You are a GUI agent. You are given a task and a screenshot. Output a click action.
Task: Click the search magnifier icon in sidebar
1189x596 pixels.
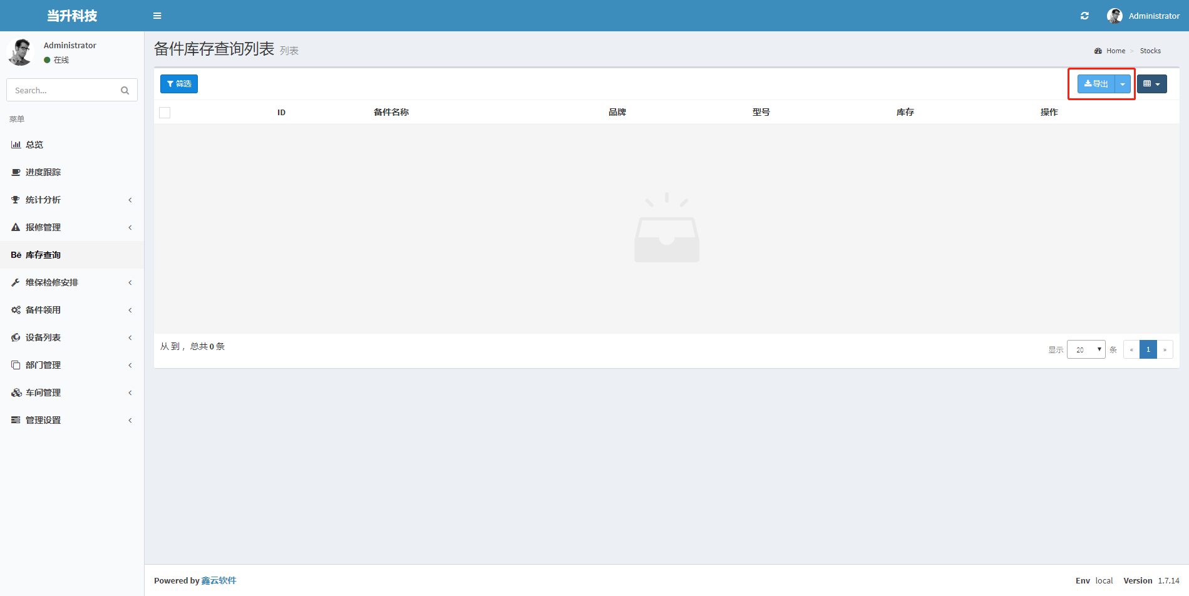click(125, 91)
